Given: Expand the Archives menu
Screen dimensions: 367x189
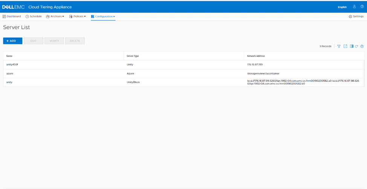Looking at the screenshot, I should coord(55,16).
